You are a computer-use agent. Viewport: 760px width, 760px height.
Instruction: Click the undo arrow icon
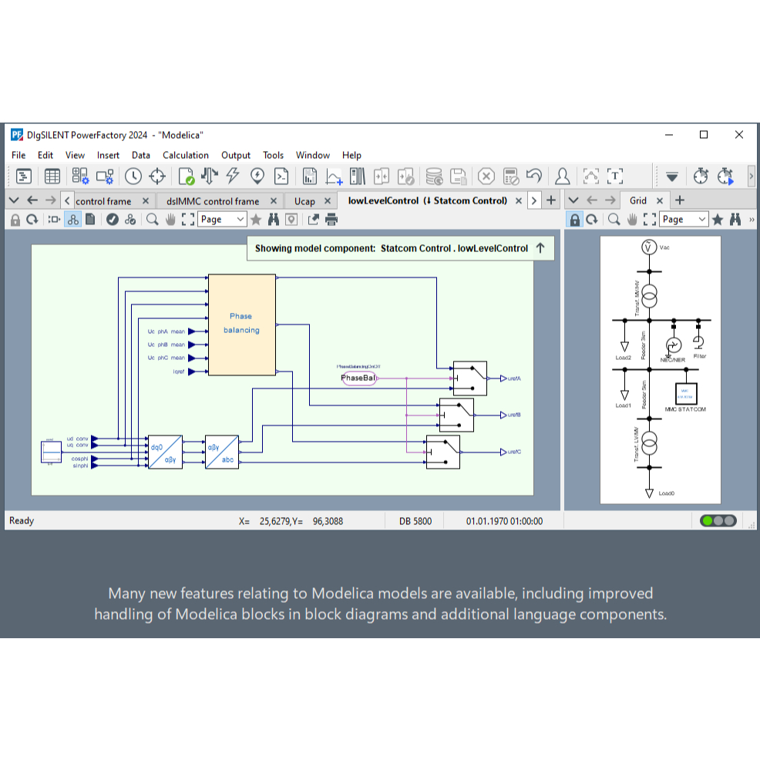coord(534,176)
